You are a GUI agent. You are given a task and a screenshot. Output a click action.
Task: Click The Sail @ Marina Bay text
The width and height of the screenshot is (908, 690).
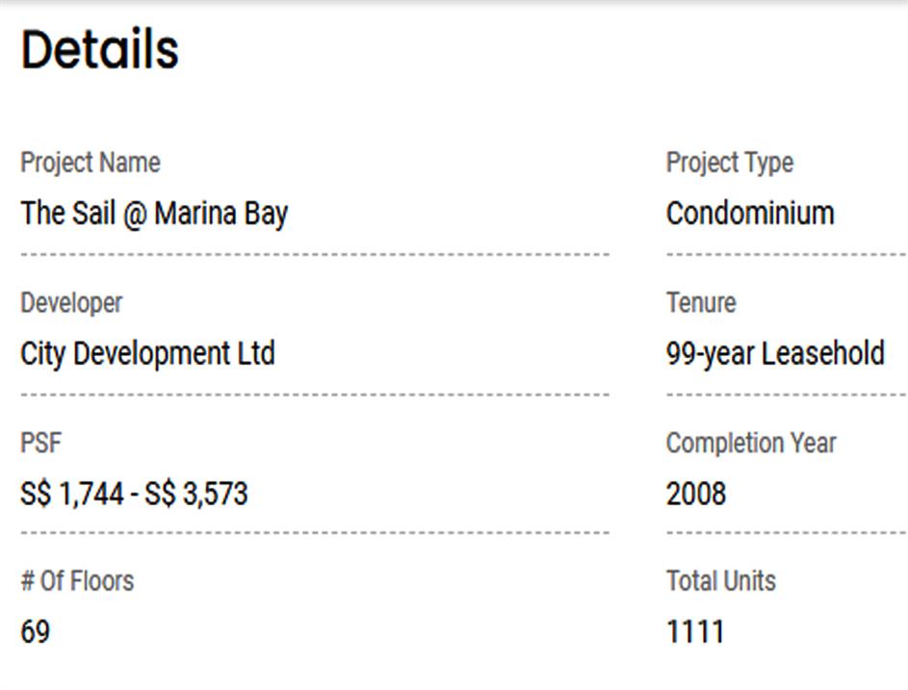click(x=154, y=214)
